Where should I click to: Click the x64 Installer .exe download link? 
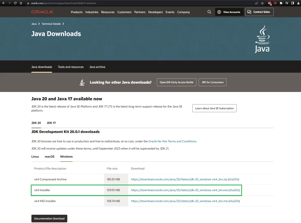pos(179,190)
